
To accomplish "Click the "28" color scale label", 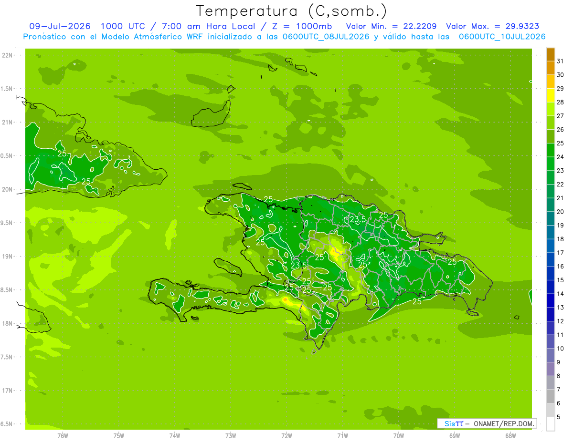I will pos(560,102).
